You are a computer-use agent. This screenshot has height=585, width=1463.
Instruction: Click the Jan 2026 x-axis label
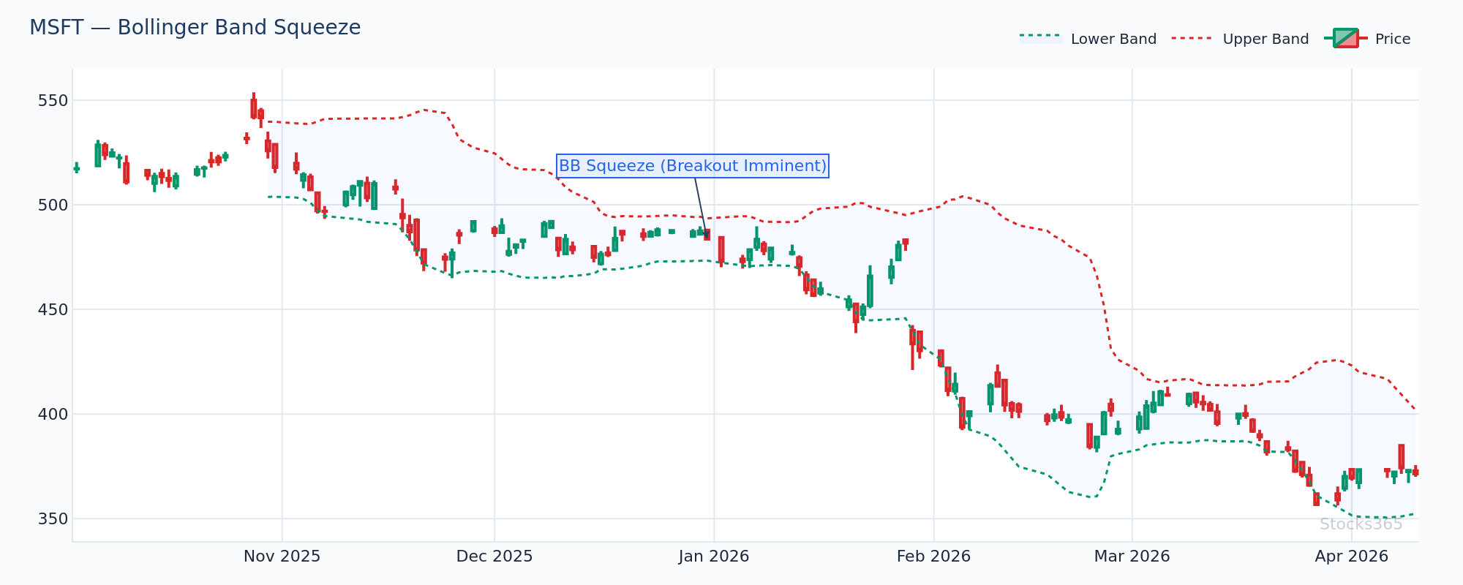714,556
